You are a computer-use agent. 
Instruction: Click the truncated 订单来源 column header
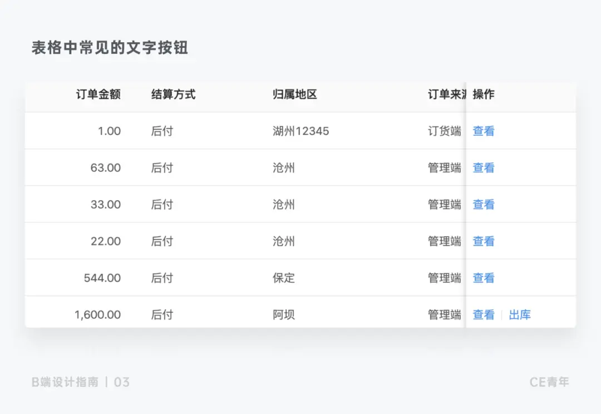(x=447, y=94)
